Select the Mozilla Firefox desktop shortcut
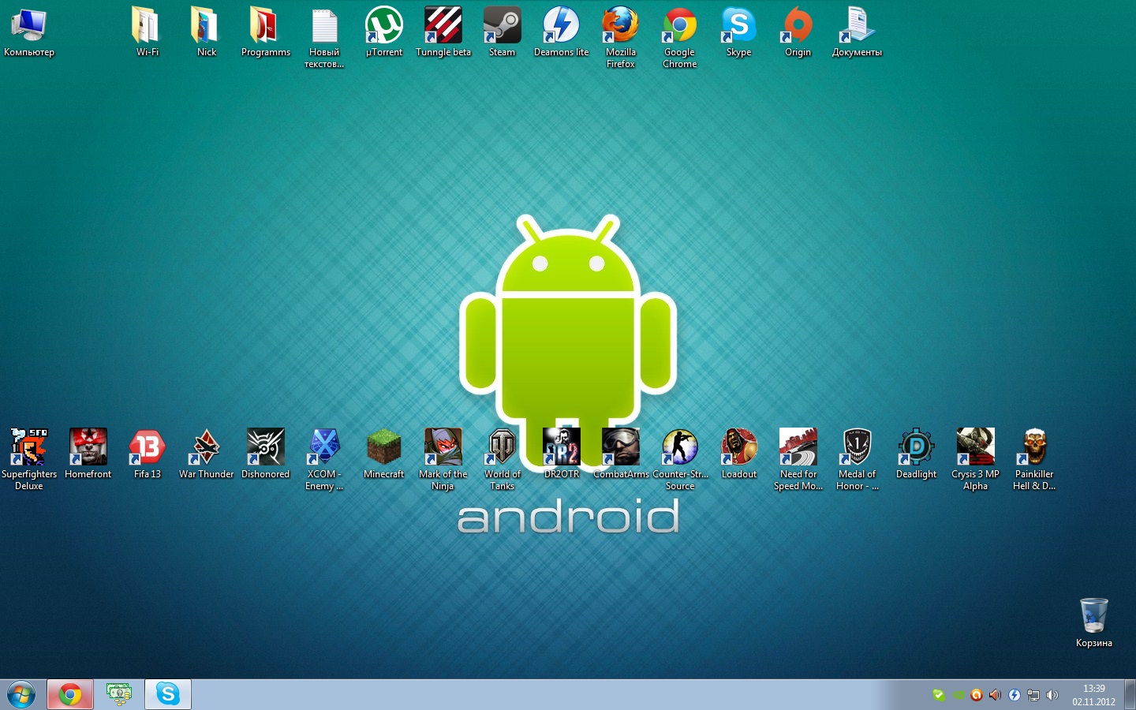 point(621,38)
